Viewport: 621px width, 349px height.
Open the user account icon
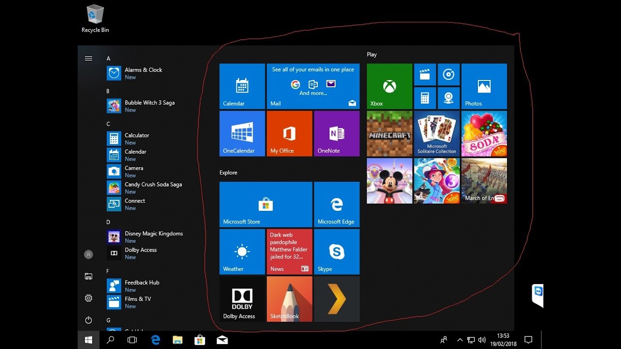pyautogui.click(x=88, y=254)
